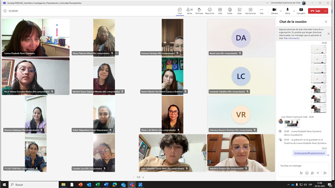Close the Chat de la reunión panel
The image size is (335, 188).
pos(326,22)
